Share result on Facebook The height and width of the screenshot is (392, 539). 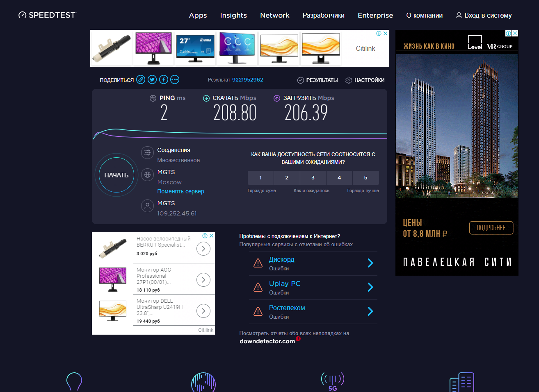tap(164, 79)
